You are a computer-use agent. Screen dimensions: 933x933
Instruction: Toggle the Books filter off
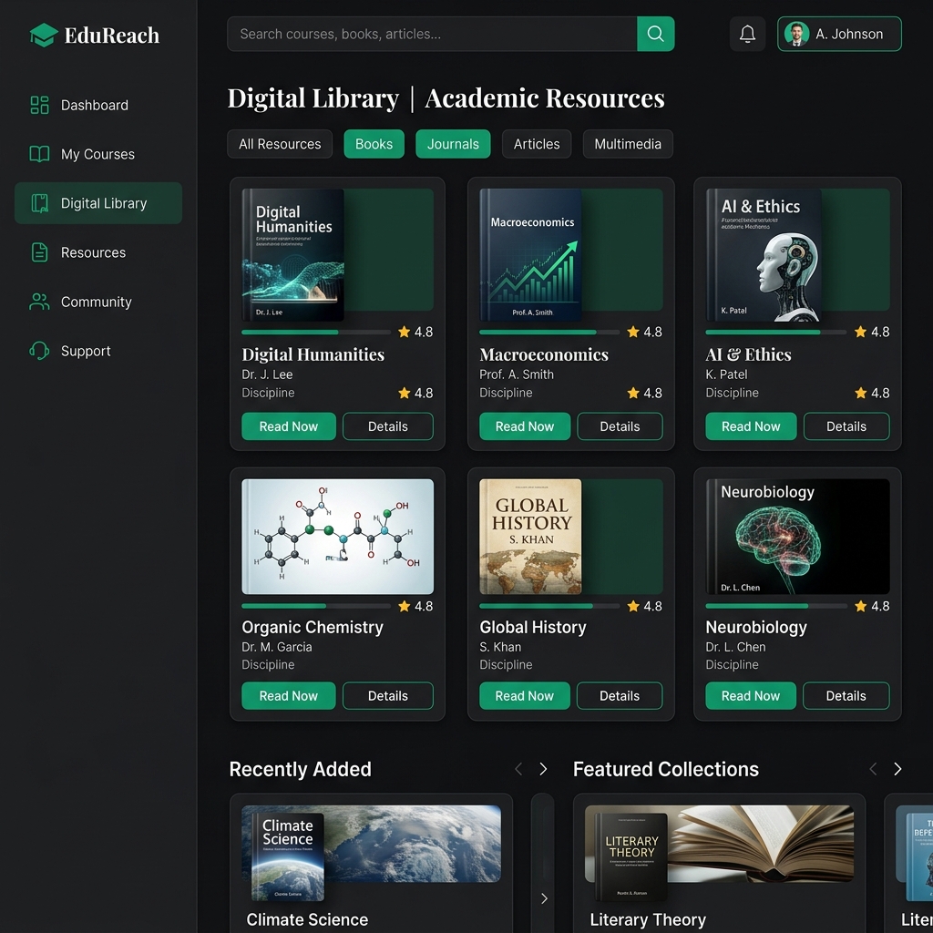point(374,143)
